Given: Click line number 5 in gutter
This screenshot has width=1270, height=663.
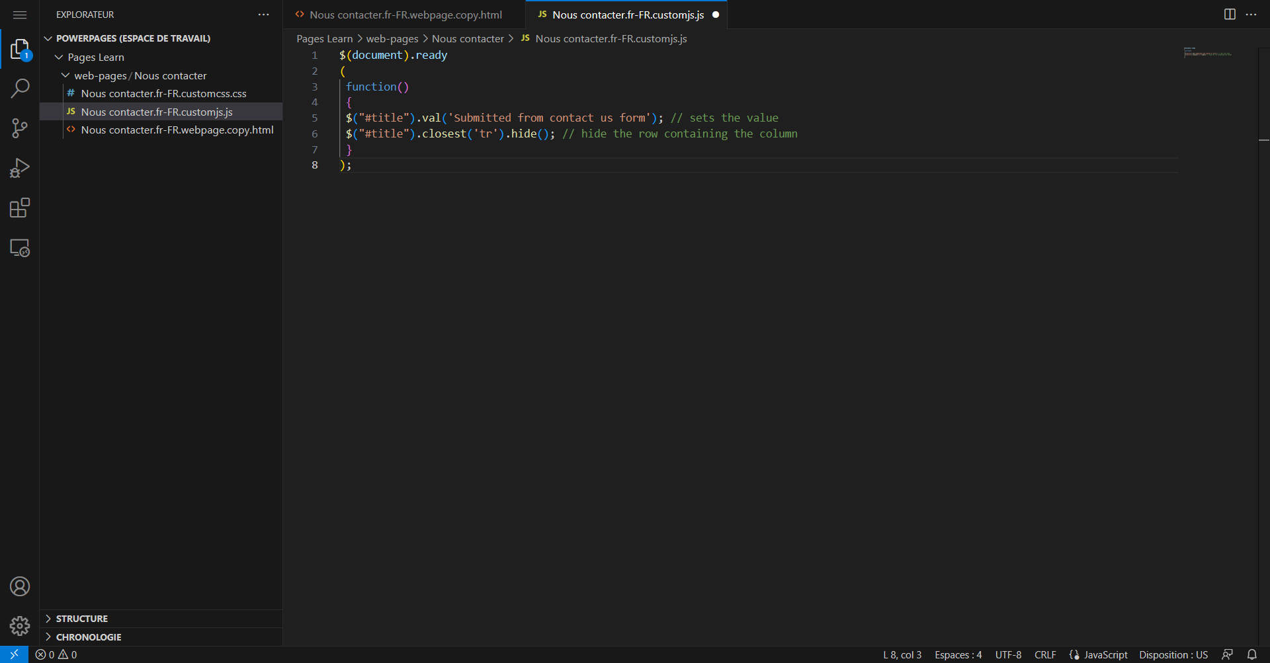Looking at the screenshot, I should [315, 118].
